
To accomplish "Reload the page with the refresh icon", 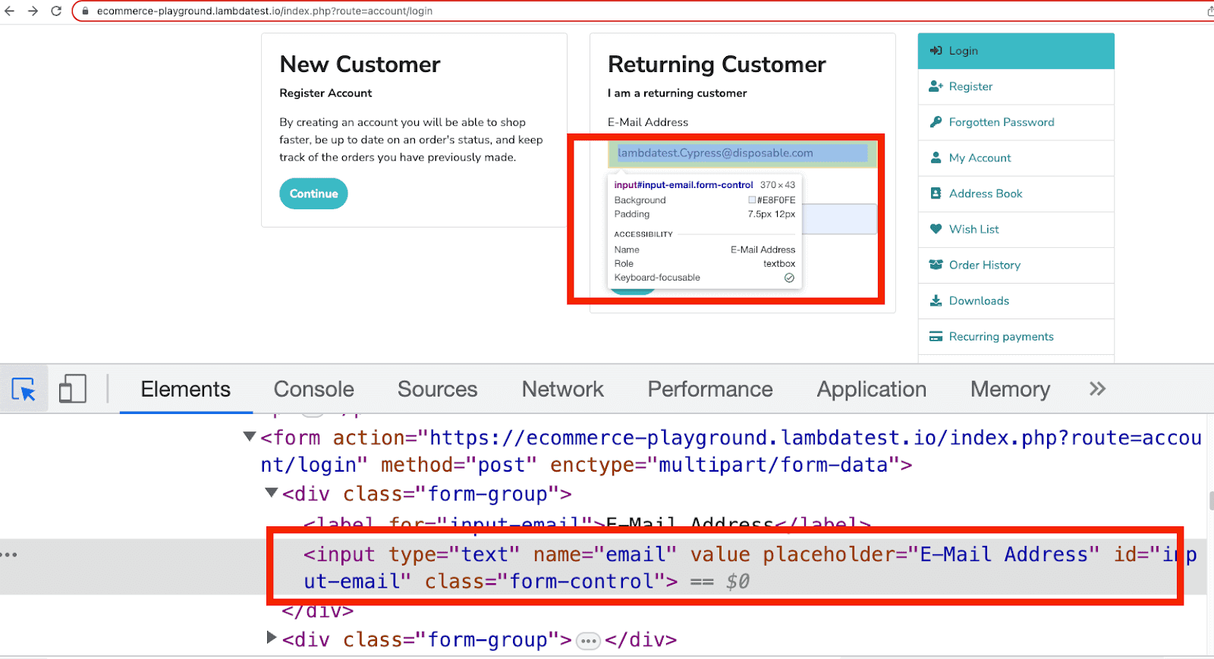I will [x=56, y=11].
